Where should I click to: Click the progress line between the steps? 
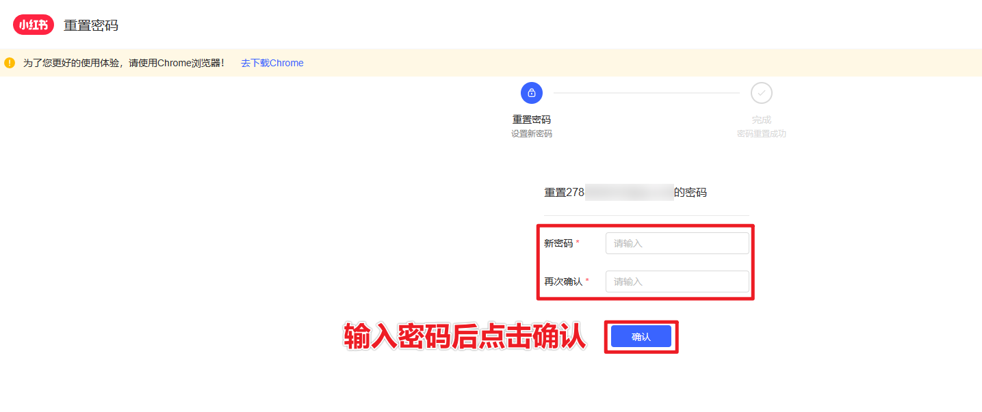click(x=646, y=93)
